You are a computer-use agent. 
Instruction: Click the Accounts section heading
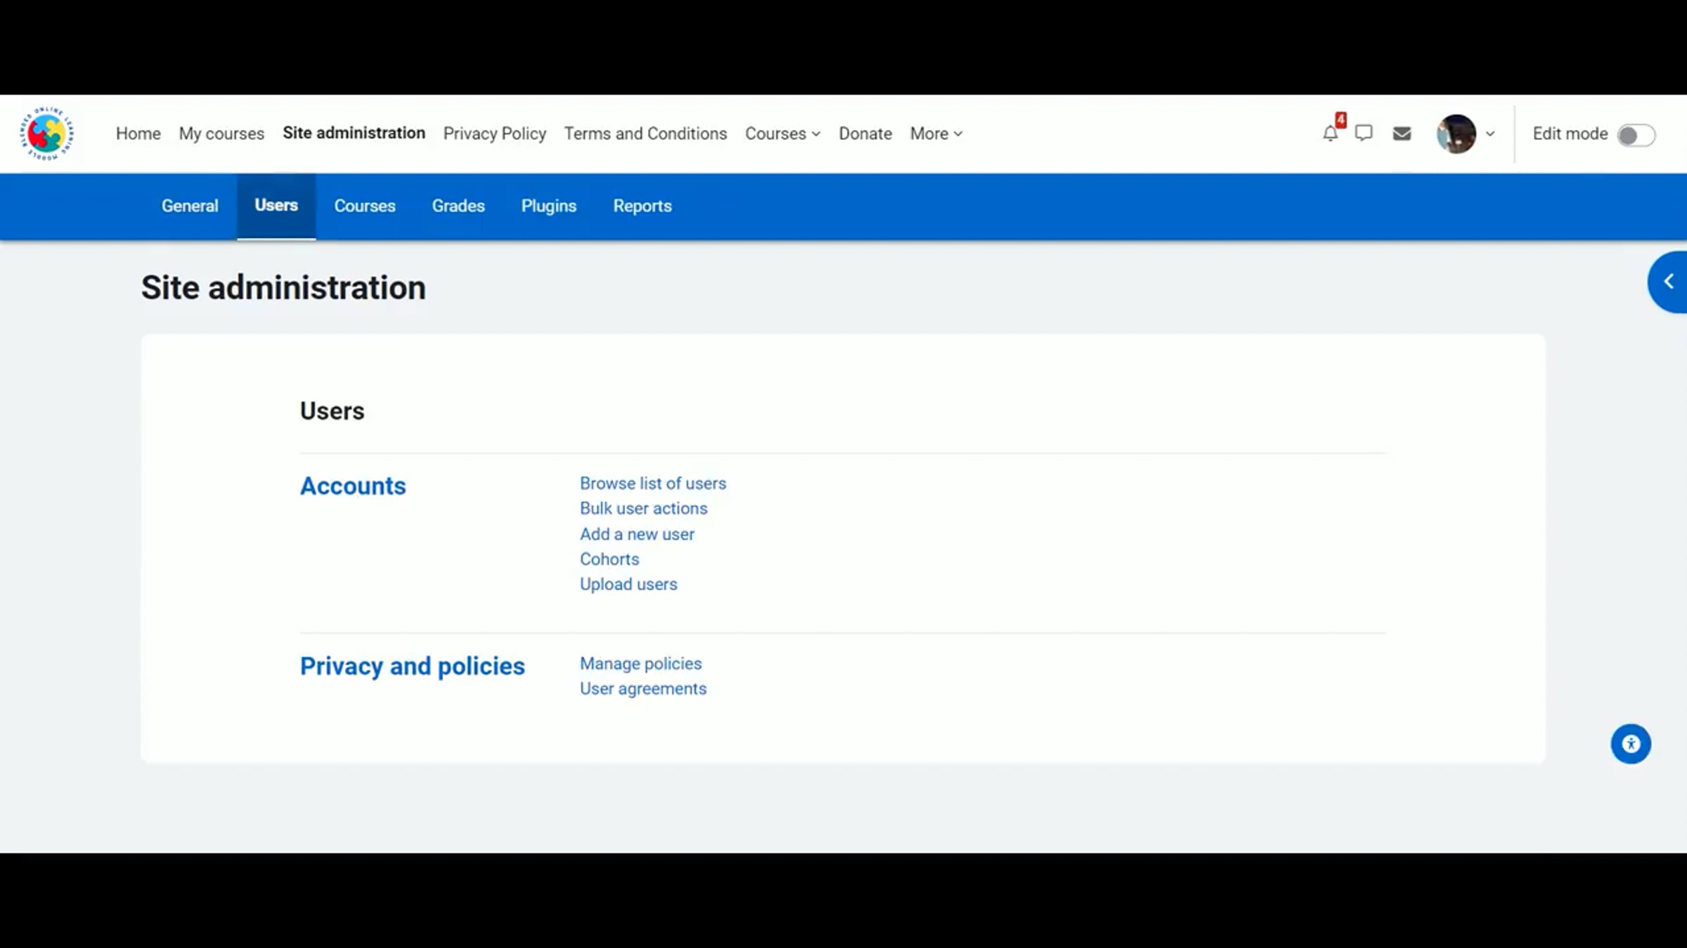353,486
